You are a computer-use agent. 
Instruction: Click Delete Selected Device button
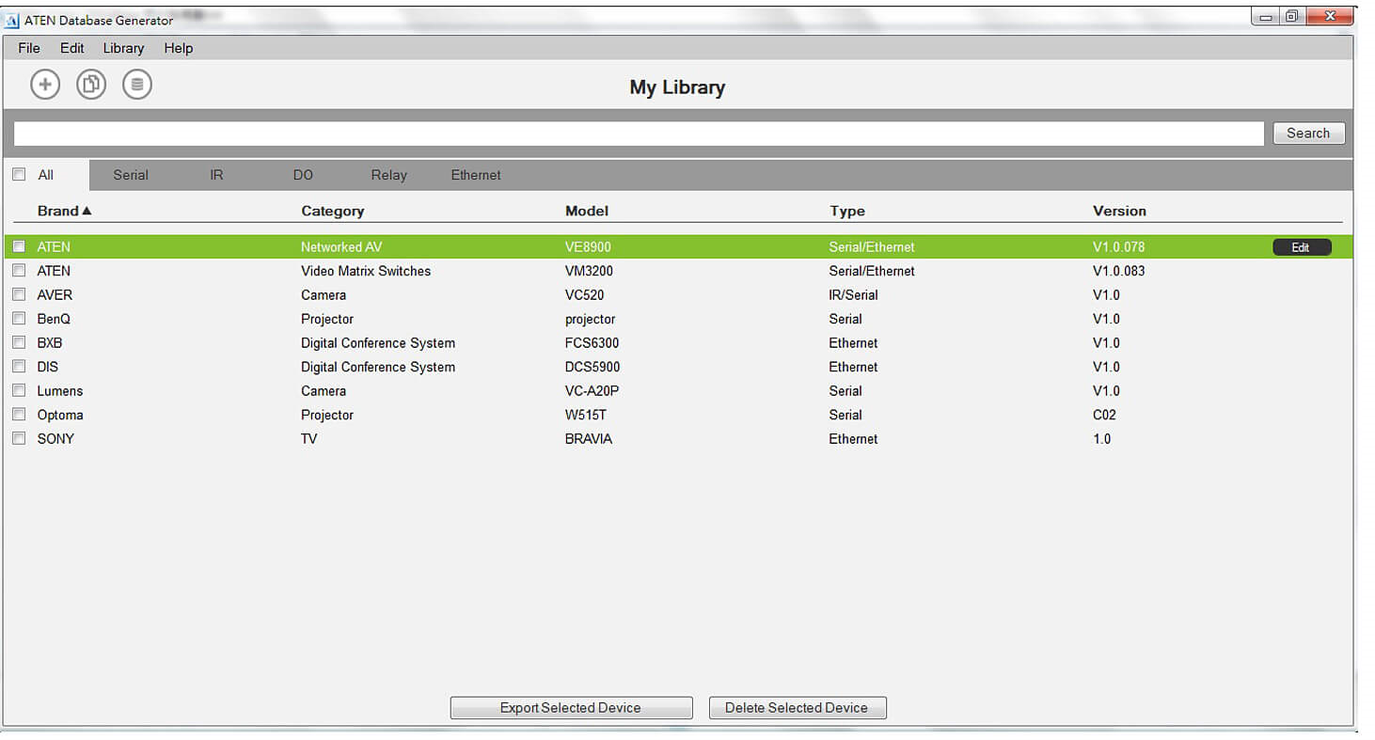797,708
